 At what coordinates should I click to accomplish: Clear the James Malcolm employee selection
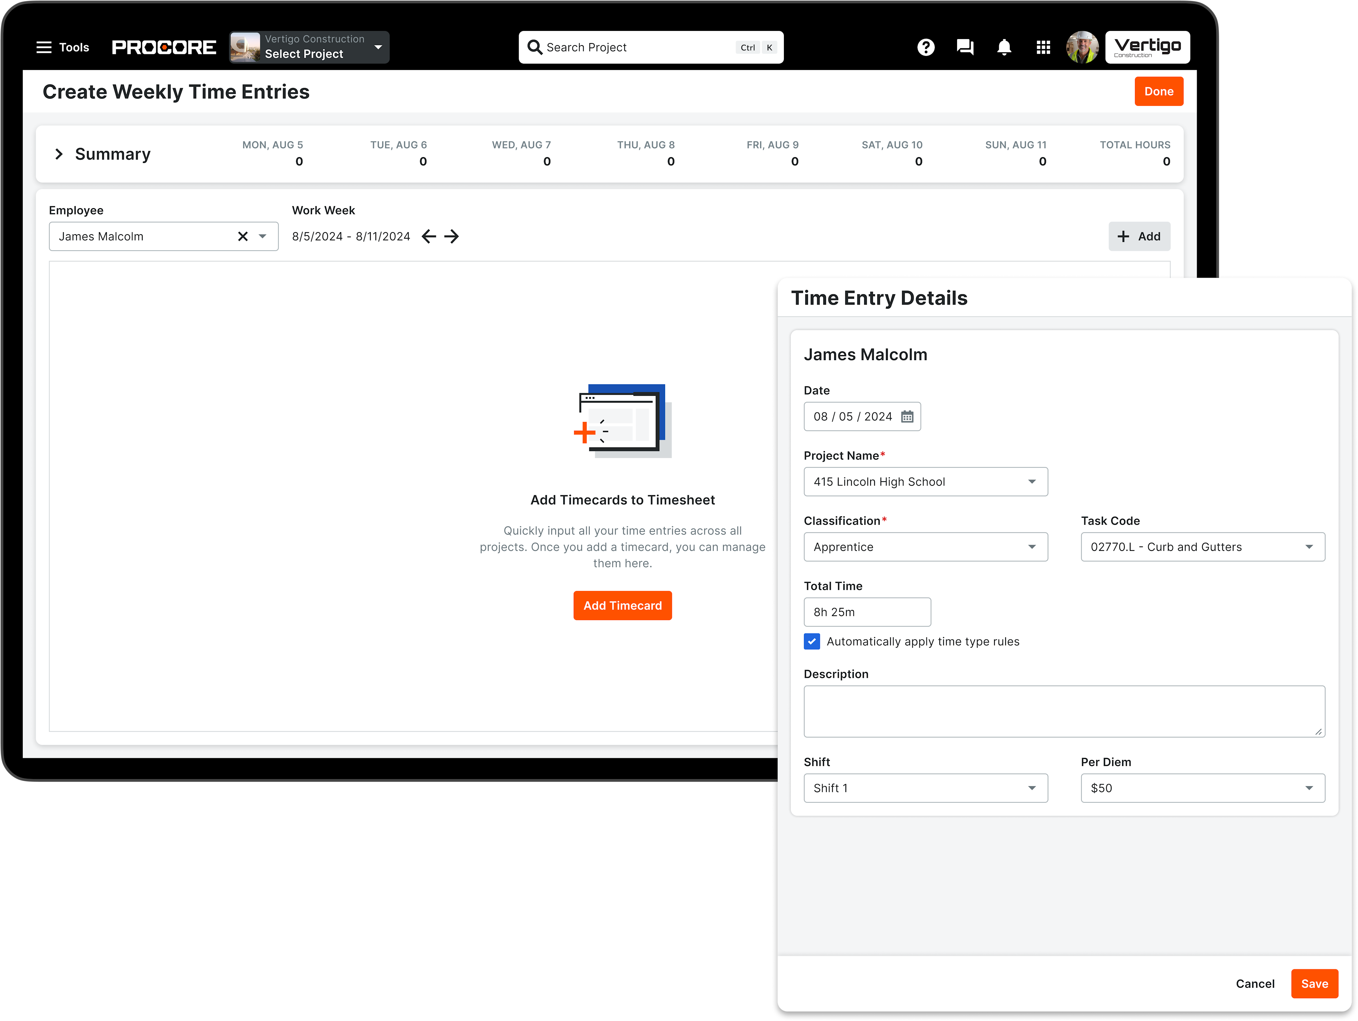(242, 236)
